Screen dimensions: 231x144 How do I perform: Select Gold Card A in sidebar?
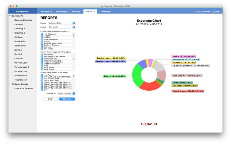tap(20, 41)
